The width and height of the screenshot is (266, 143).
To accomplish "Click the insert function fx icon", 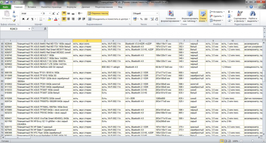I will (x=45, y=29).
